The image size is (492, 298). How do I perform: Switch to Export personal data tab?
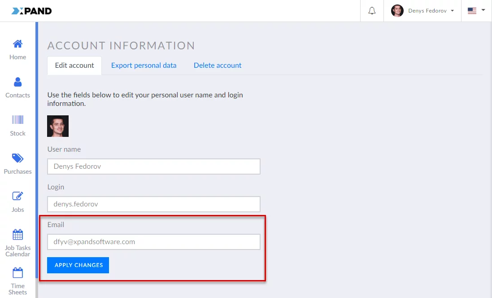[144, 66]
